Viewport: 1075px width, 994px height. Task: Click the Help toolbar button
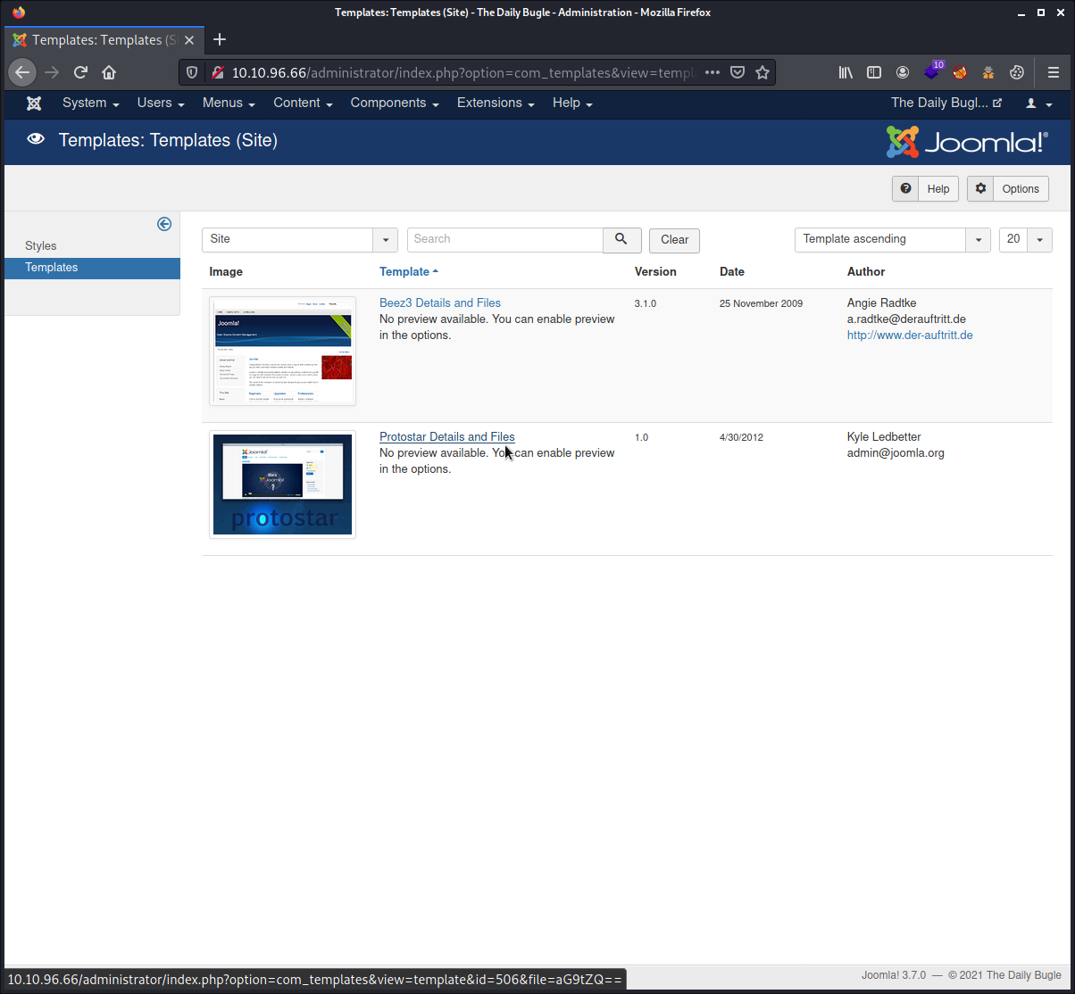pyautogui.click(x=925, y=189)
